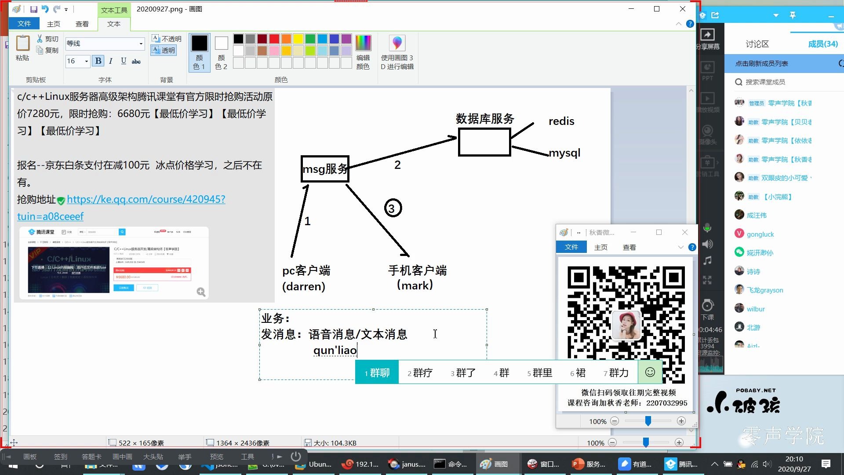Open the ke.qq.com course link
The image size is (844, 475).
click(146, 199)
